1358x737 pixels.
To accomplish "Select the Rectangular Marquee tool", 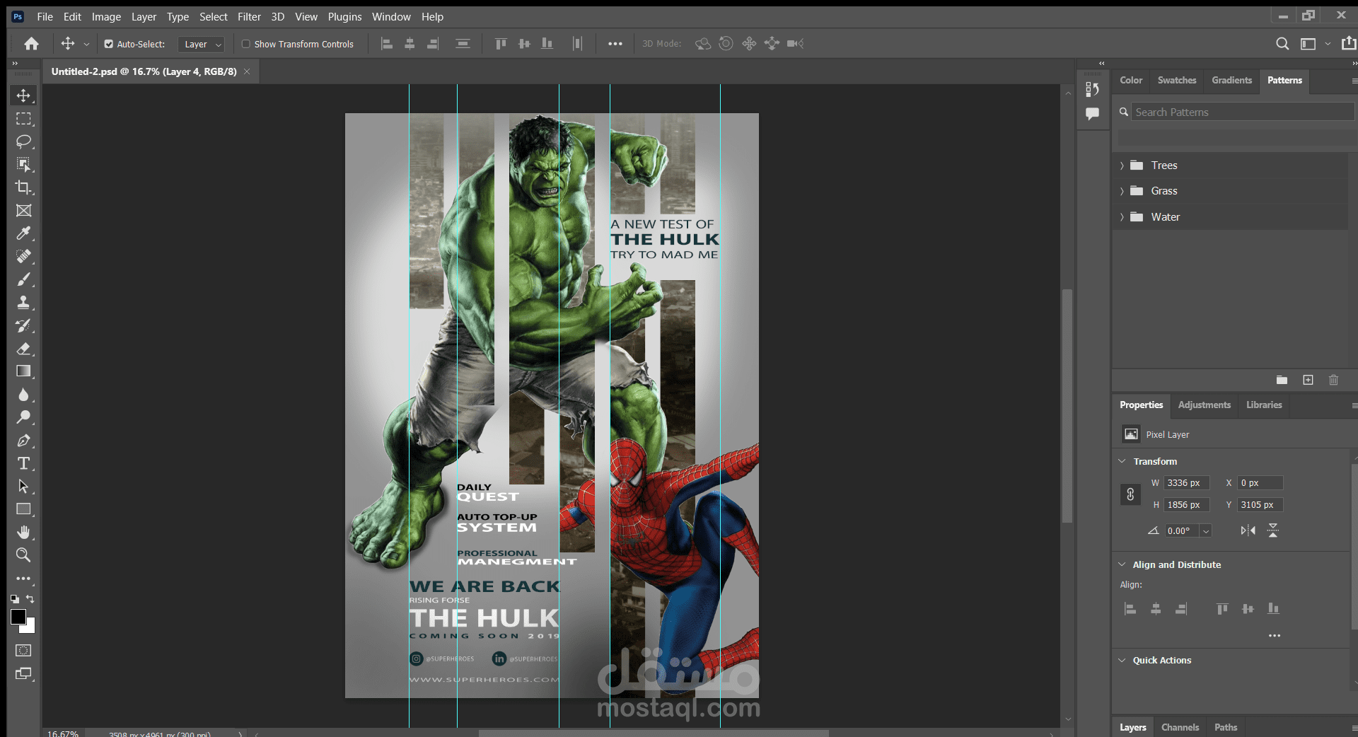I will tap(23, 119).
